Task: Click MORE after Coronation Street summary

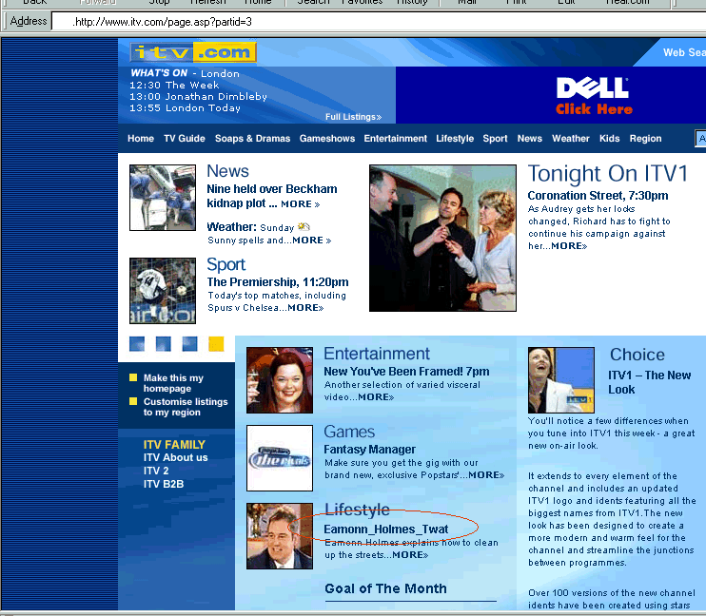Action: click(x=569, y=246)
